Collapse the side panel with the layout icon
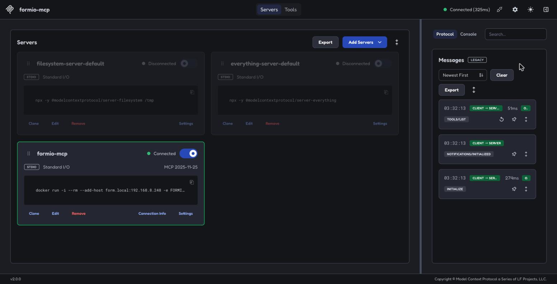557x284 pixels. coord(546,10)
